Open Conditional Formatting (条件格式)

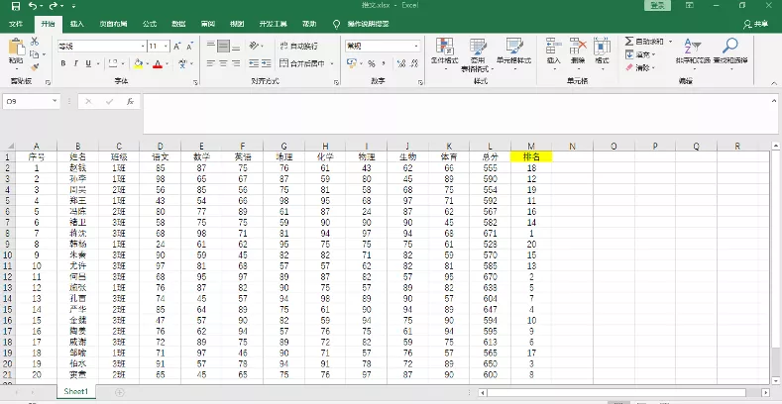coord(445,51)
